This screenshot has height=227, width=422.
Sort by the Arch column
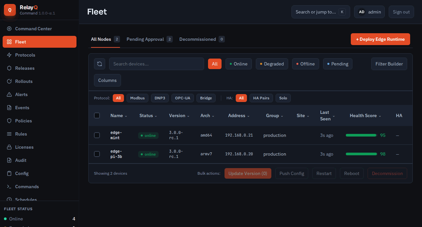tap(207, 115)
